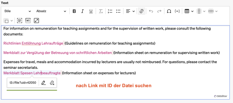This screenshot has width=233, height=103.
Task: Expand the insert table dropdown arrow
Action: (192, 11)
